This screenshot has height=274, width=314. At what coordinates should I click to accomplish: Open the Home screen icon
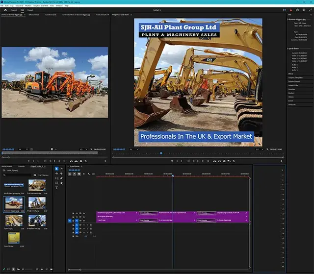5,10
